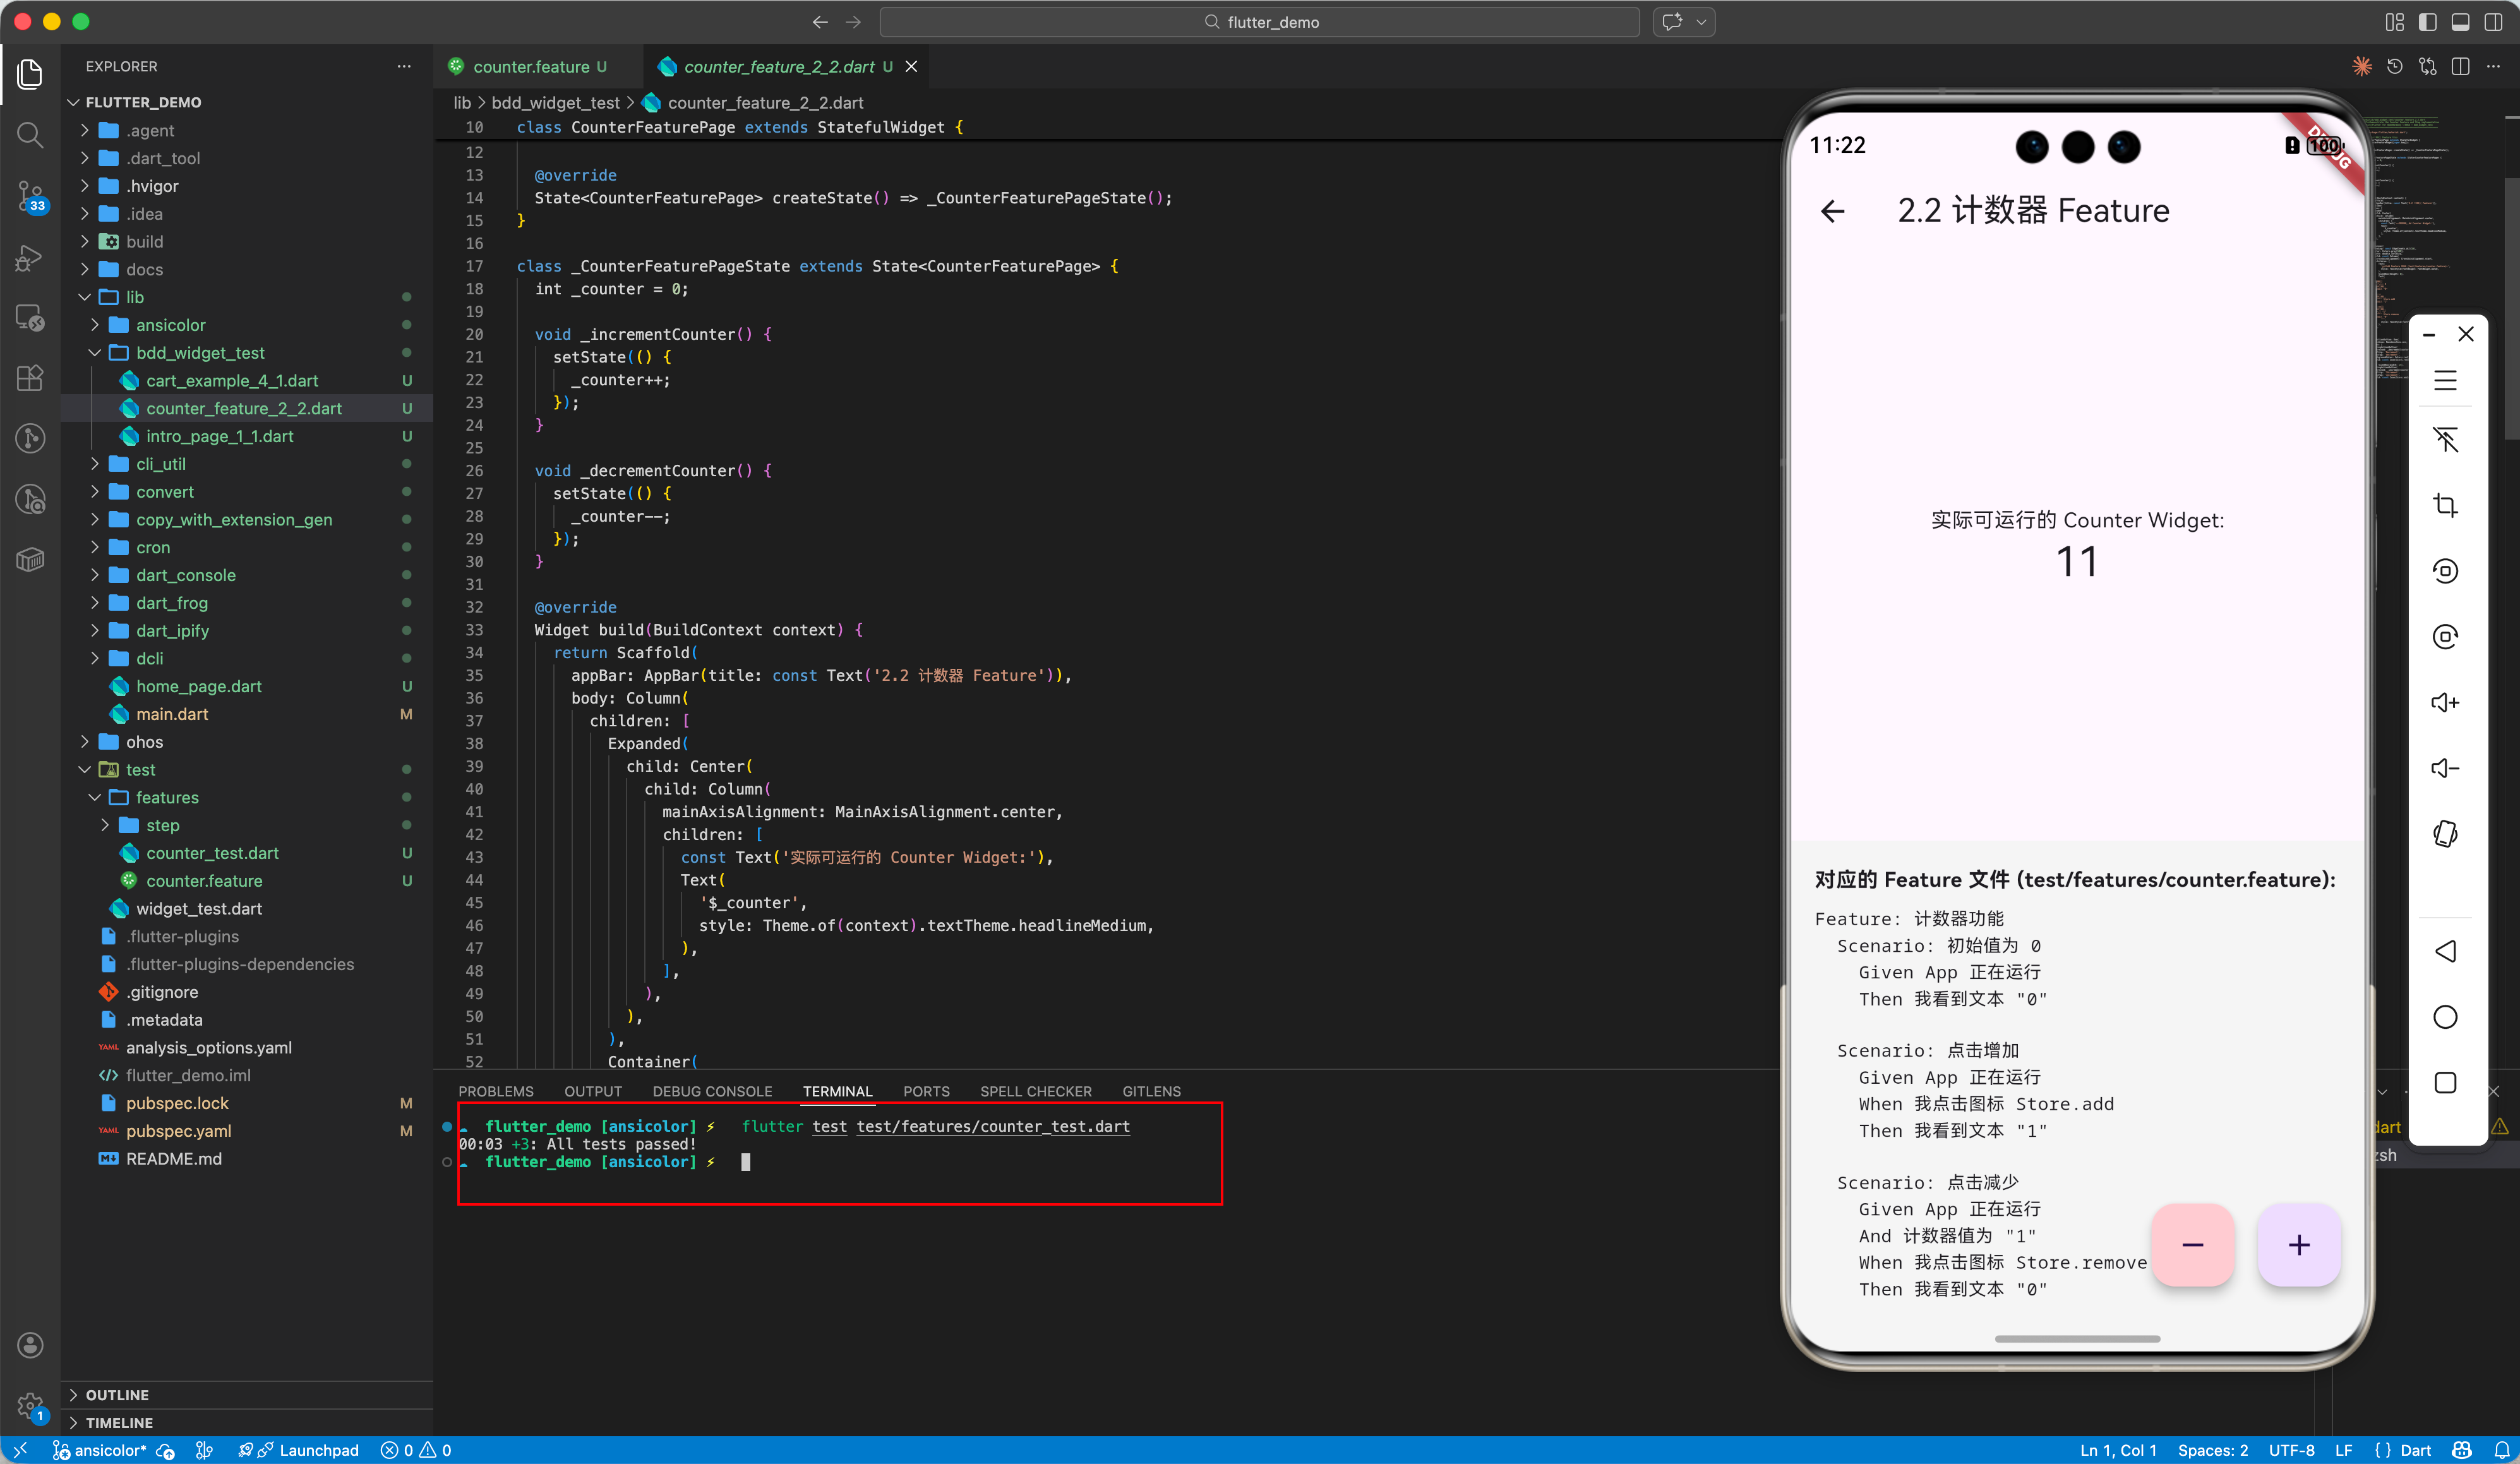The image size is (2520, 1464).
Task: Expand the OUTLINE section
Action: [117, 1395]
